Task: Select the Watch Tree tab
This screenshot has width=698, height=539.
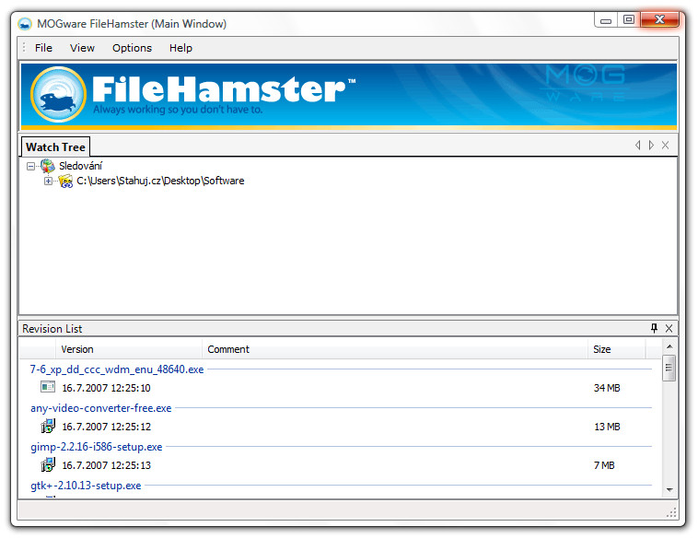Action: (x=55, y=147)
